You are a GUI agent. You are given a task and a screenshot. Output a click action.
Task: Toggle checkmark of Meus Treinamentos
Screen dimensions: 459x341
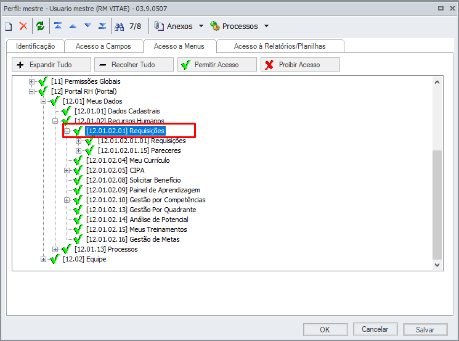[x=78, y=229]
